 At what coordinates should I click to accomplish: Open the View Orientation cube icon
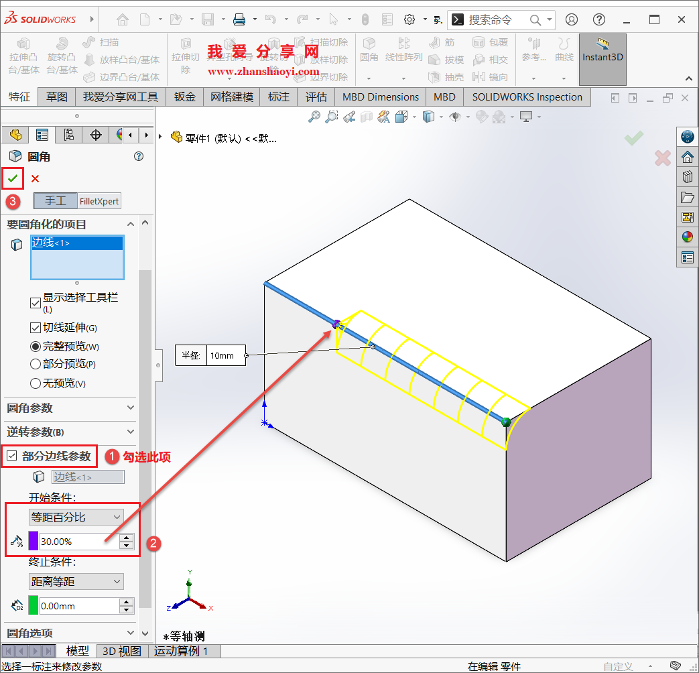click(x=401, y=116)
